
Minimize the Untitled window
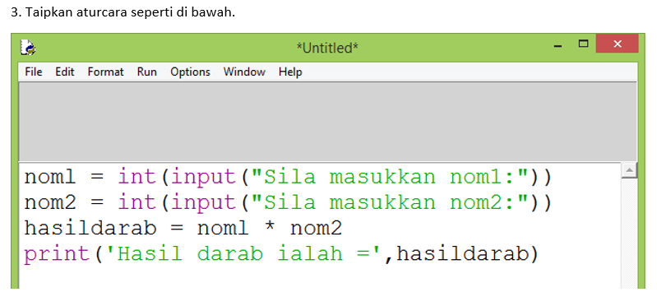[558, 45]
